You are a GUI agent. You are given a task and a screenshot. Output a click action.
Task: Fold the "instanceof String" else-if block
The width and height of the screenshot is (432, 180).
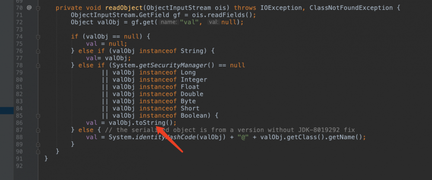pos(38,51)
